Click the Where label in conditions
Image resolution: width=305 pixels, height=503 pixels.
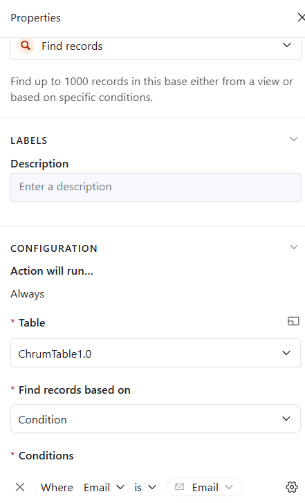(57, 487)
